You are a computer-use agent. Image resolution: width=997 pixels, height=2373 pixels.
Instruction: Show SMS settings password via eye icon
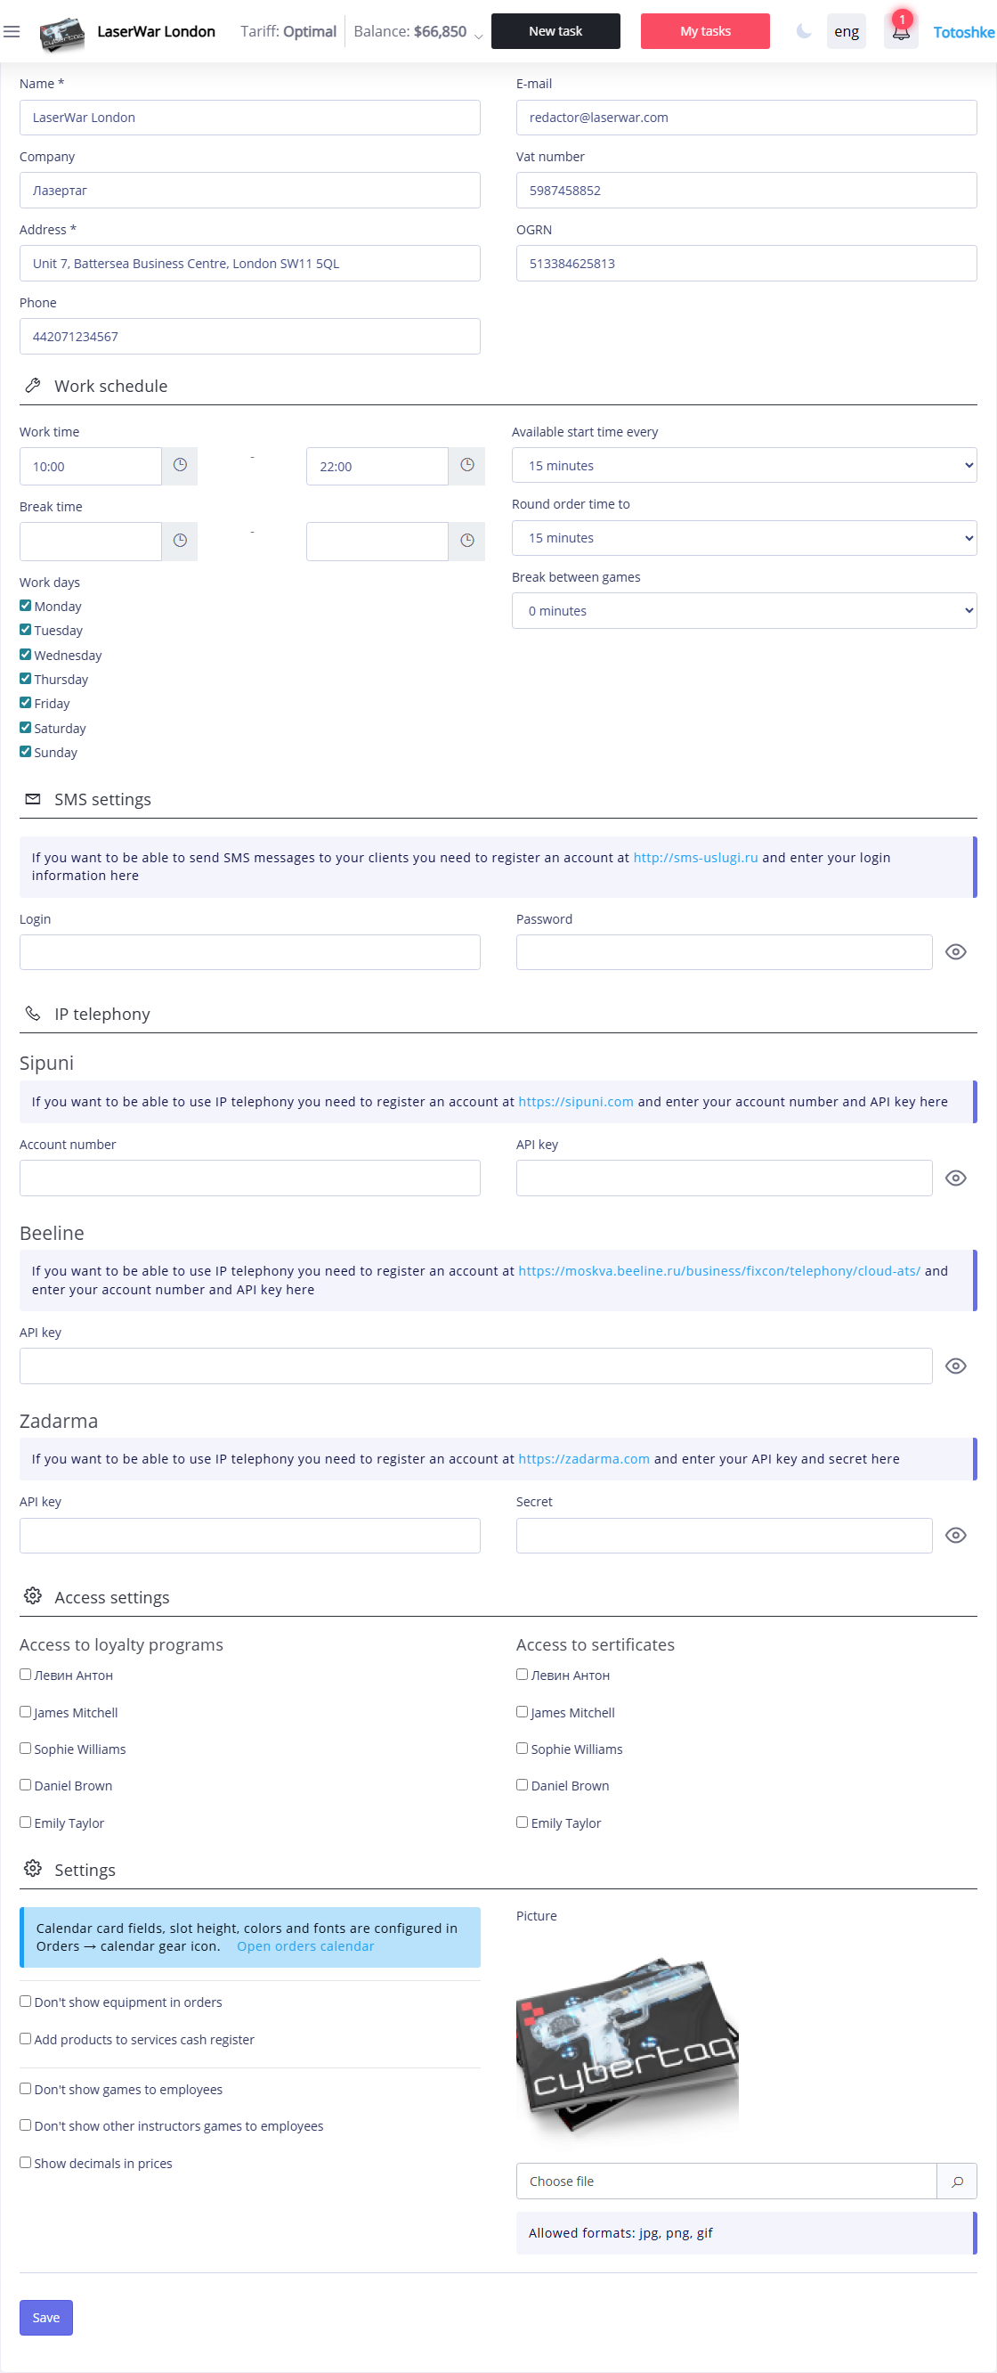tap(955, 951)
